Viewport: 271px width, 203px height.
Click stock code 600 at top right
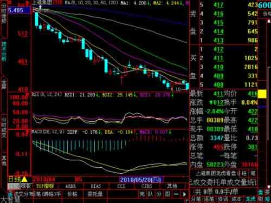[x=264, y=5]
